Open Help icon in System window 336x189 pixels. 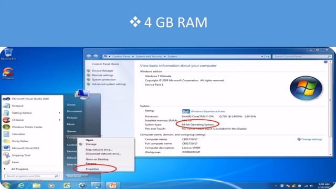click(325, 62)
